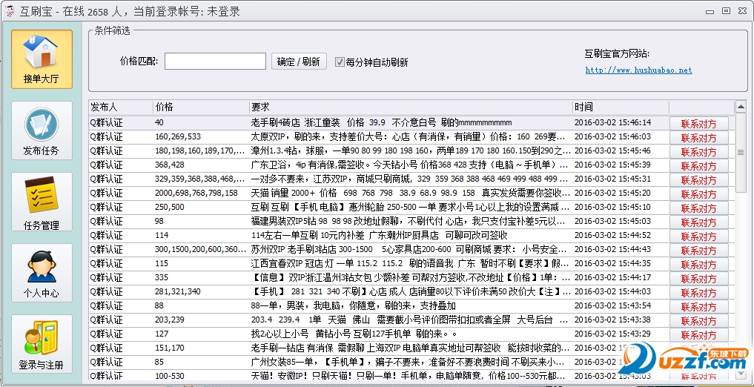Image resolution: width=754 pixels, height=387 pixels.
Task: Click 联系对方 for 15:45:39 row
Action: (x=698, y=166)
